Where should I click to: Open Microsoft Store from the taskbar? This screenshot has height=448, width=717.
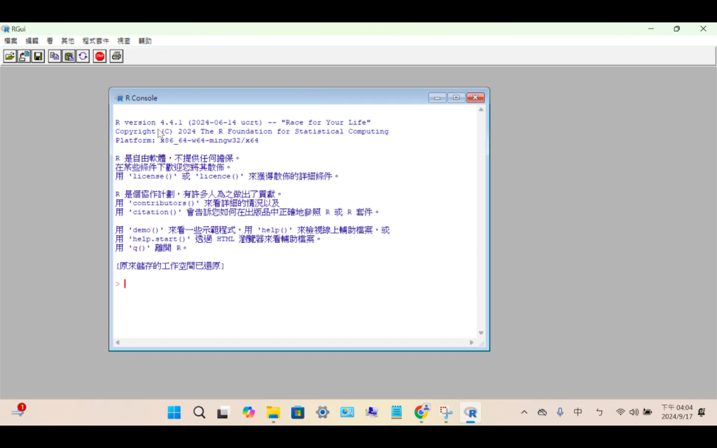(298, 412)
